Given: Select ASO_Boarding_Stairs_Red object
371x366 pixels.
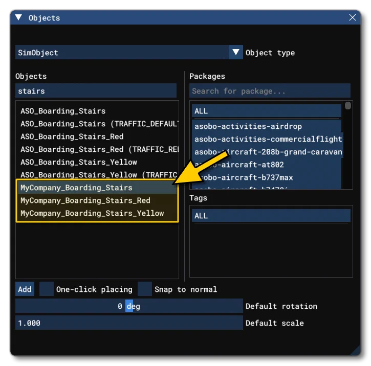Looking at the screenshot, I should (x=97, y=136).
